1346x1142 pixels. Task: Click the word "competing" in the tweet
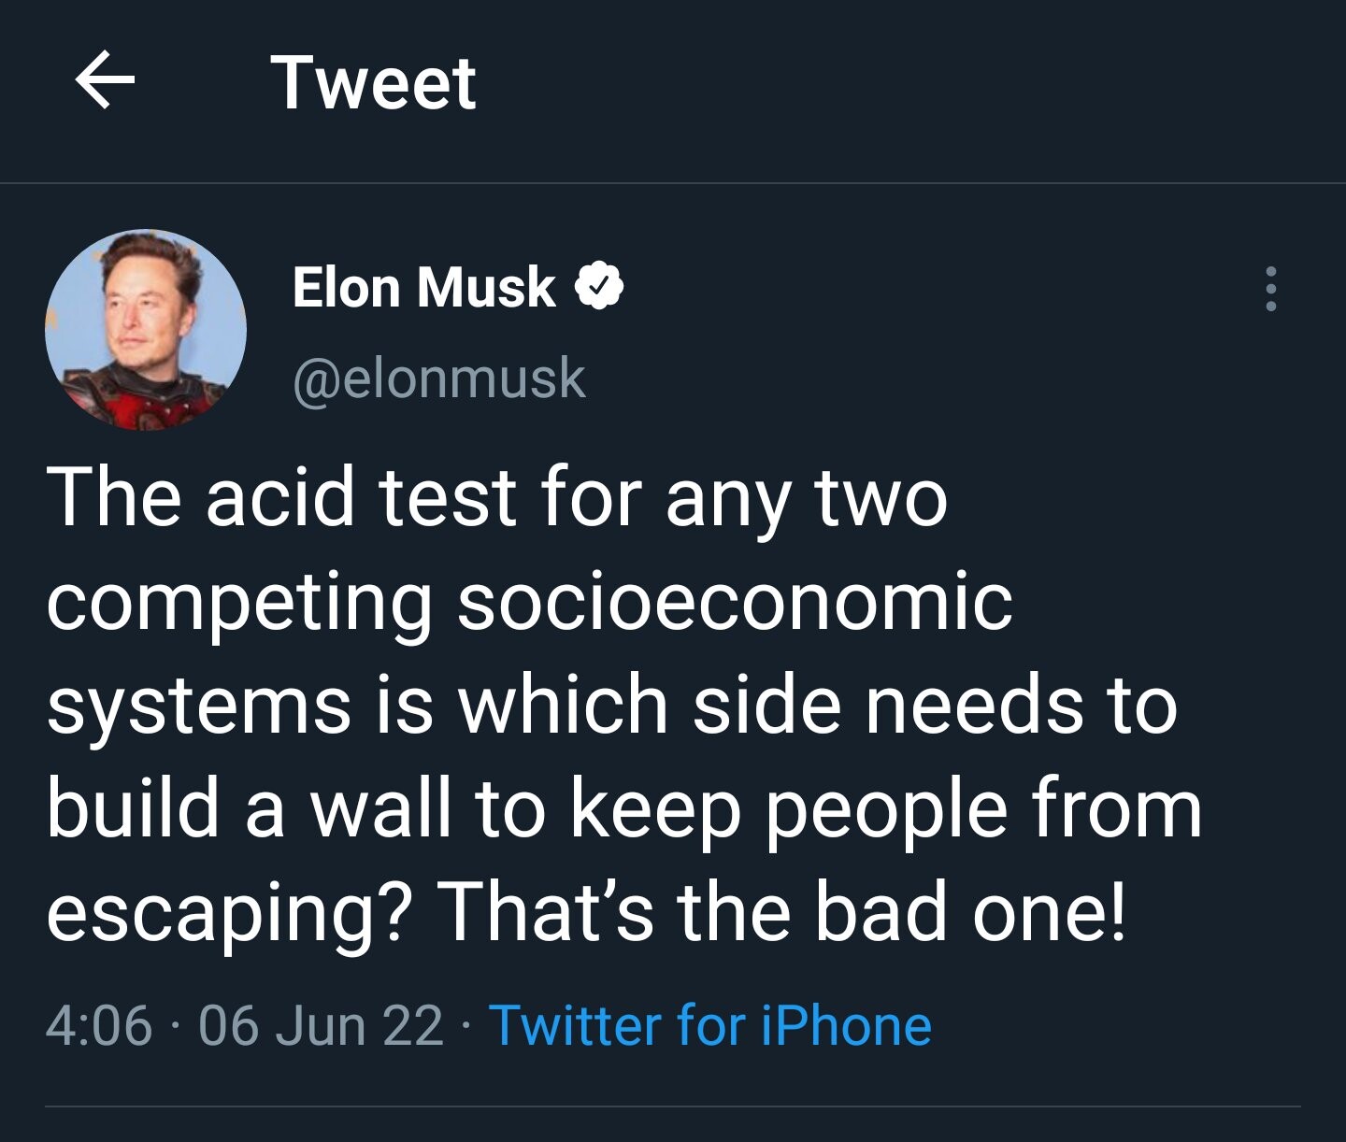tap(239, 602)
